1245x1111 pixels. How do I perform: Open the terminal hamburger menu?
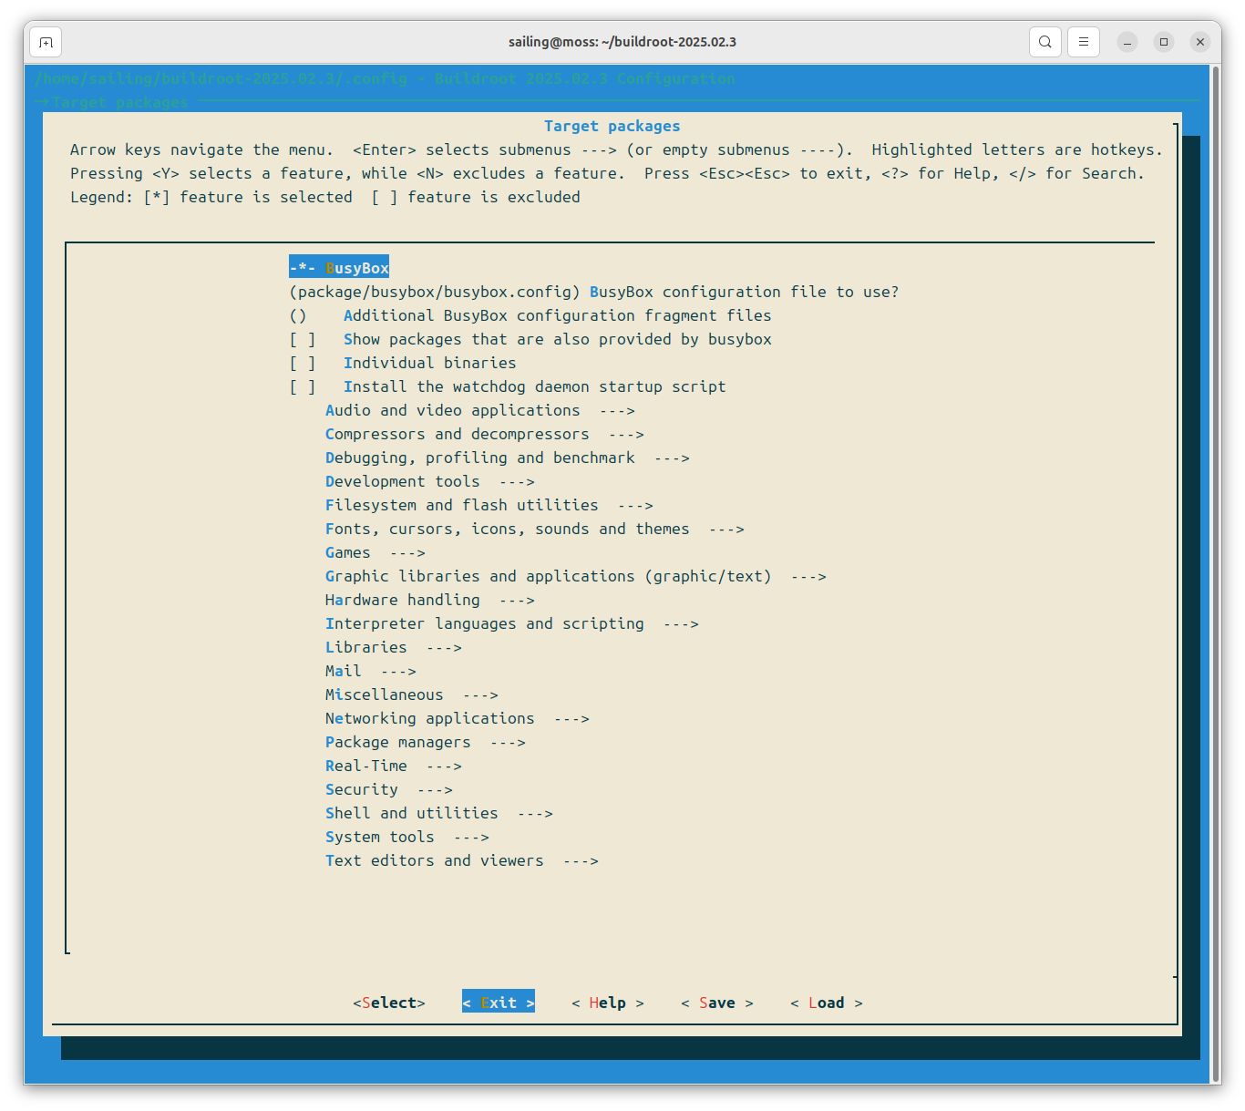click(x=1084, y=42)
